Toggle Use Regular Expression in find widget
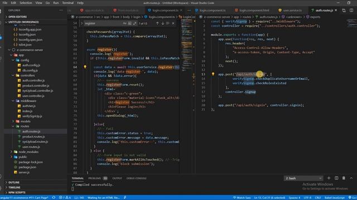The width and height of the screenshot is (357, 200). coord(134,23)
